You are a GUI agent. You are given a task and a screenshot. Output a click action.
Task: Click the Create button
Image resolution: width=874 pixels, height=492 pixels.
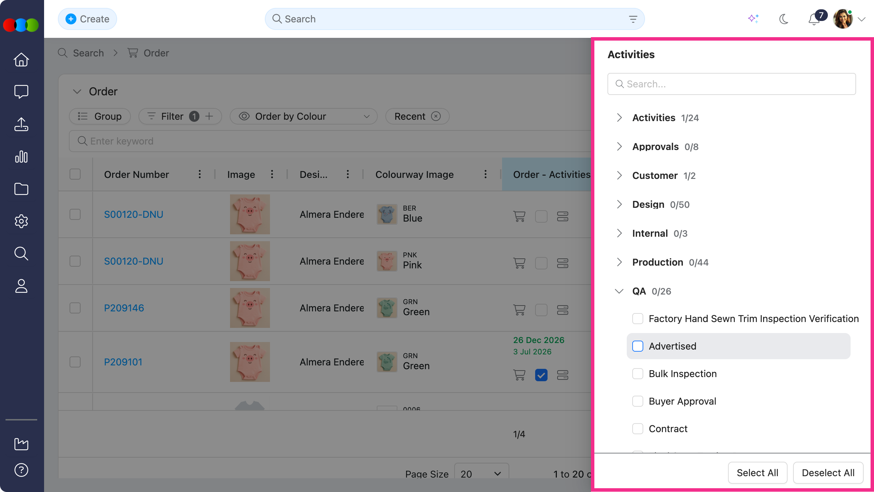click(87, 19)
